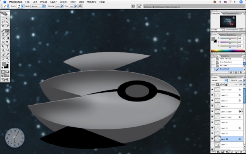The height and width of the screenshot is (154, 246).
Task: Open the layer blend mode Normal dropdown
Action: (219, 80)
